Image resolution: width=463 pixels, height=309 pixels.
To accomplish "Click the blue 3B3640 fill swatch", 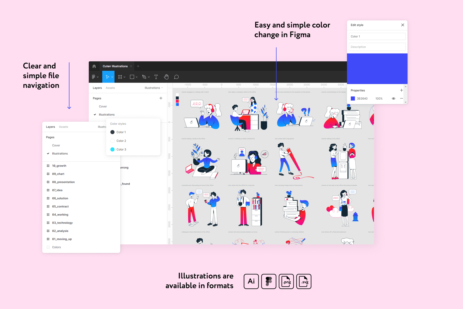I will [x=353, y=98].
